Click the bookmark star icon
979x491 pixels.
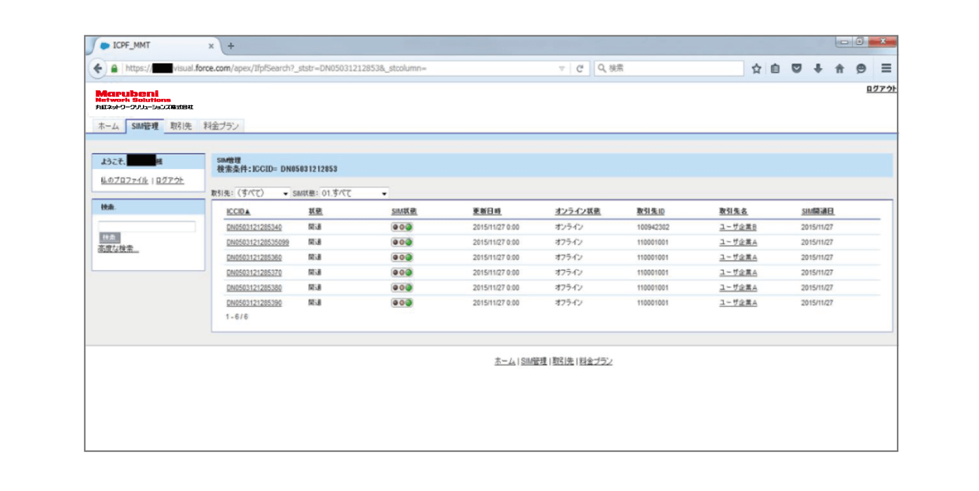click(756, 68)
